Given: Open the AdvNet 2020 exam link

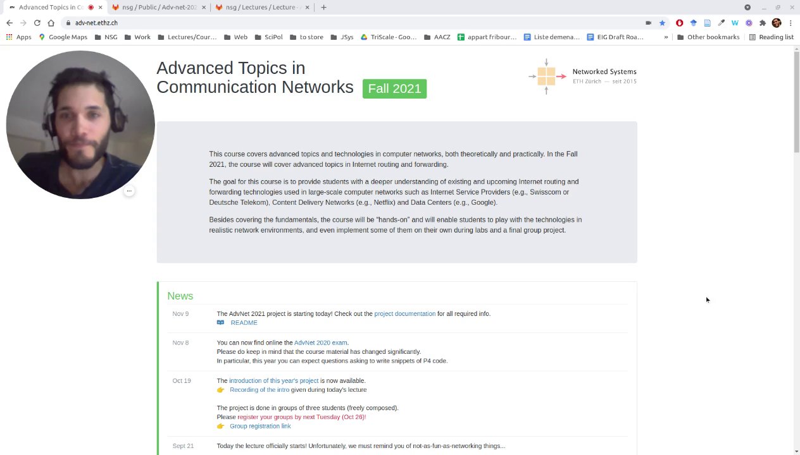Looking at the screenshot, I should point(320,343).
